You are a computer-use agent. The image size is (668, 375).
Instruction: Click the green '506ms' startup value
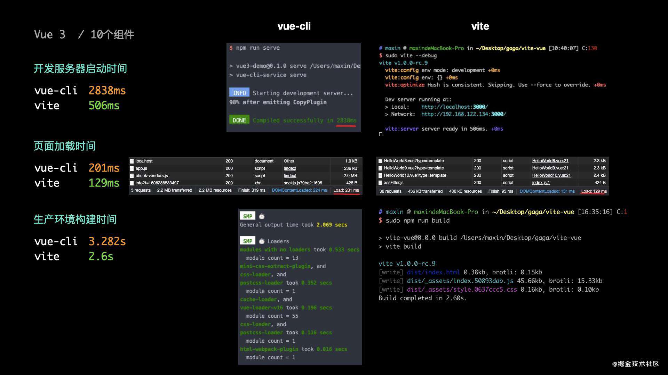pyautogui.click(x=104, y=106)
